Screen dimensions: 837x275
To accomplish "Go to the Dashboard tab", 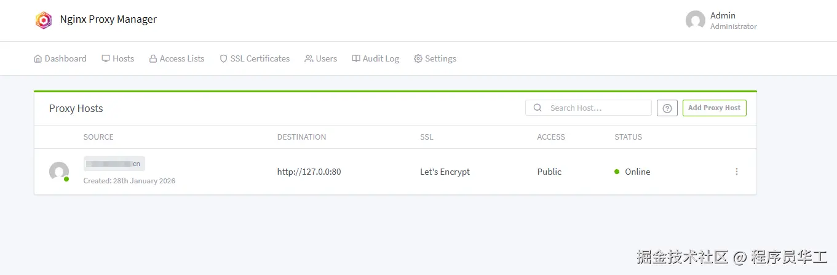I will 60,58.
